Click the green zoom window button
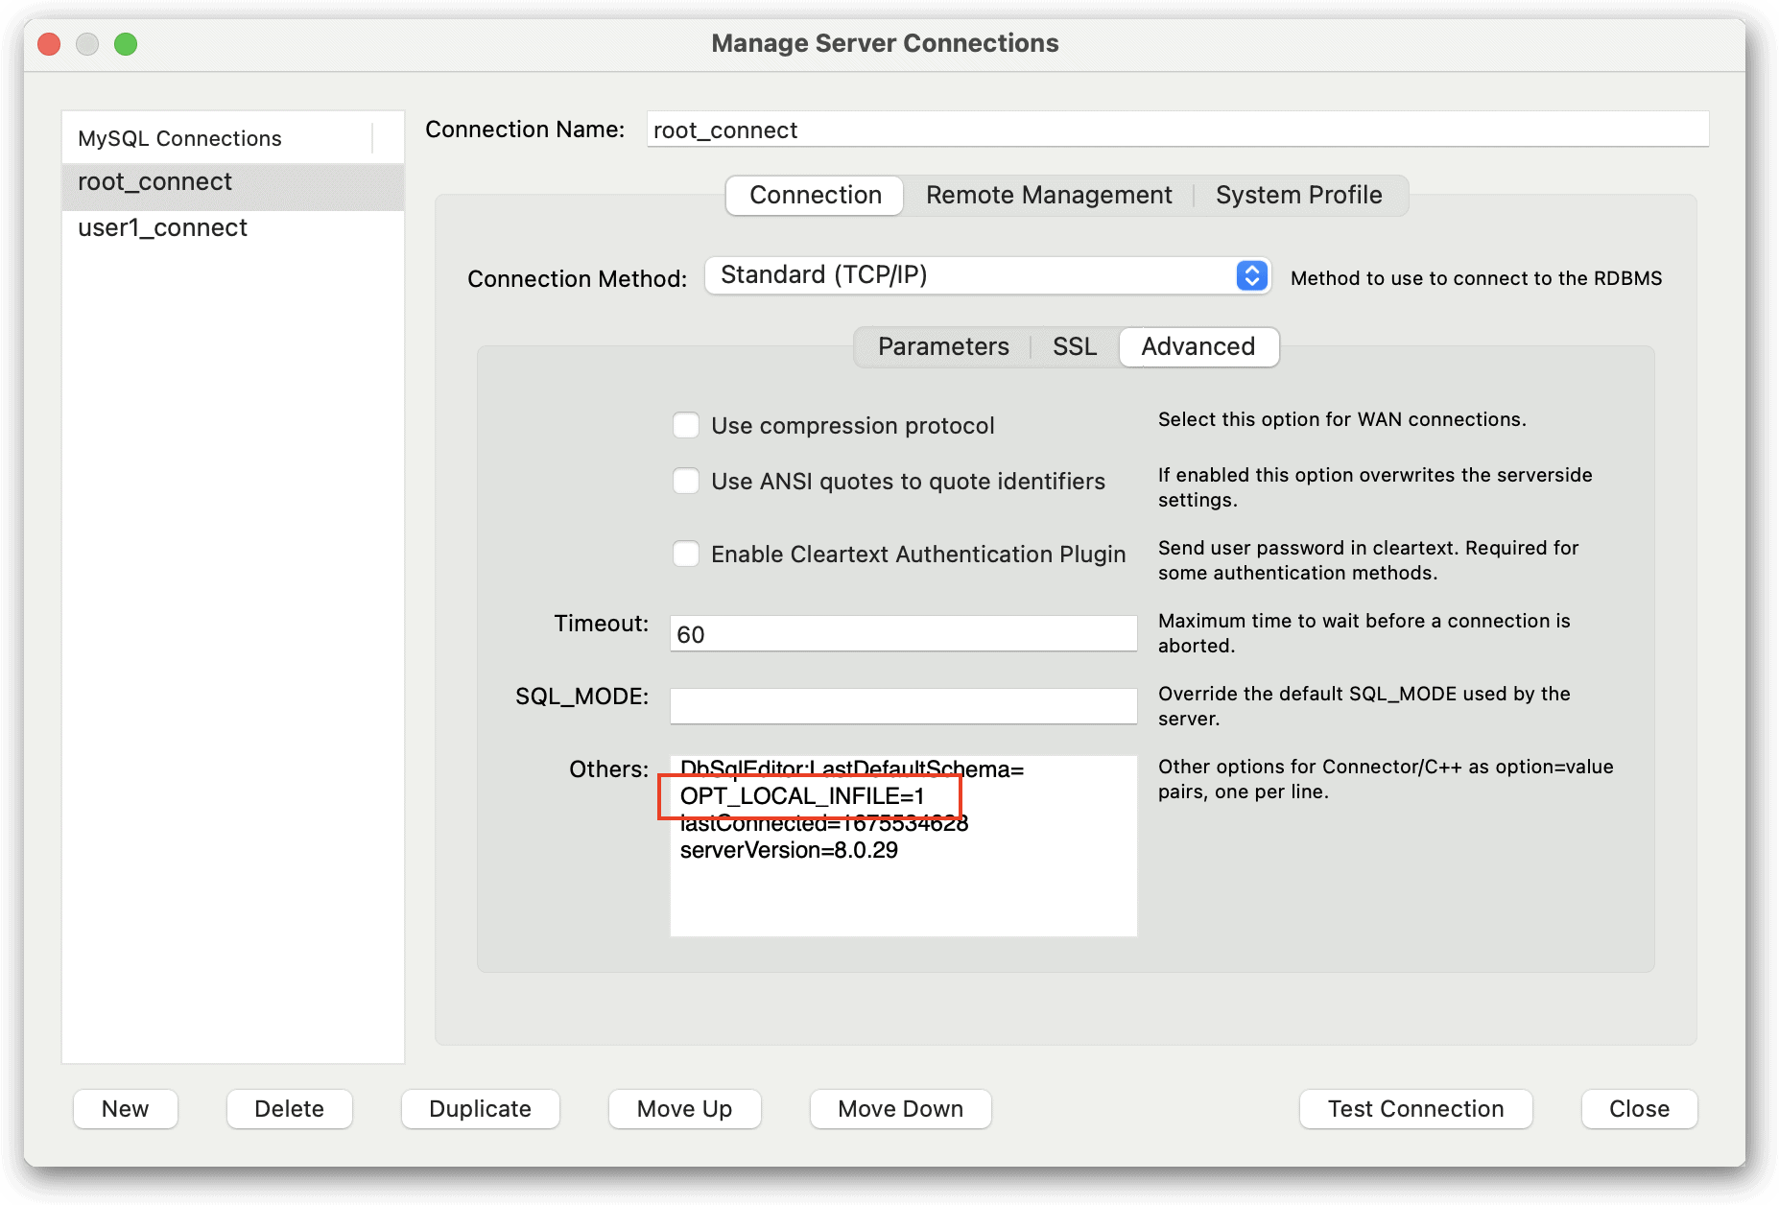The width and height of the screenshot is (1779, 1205). tap(126, 44)
